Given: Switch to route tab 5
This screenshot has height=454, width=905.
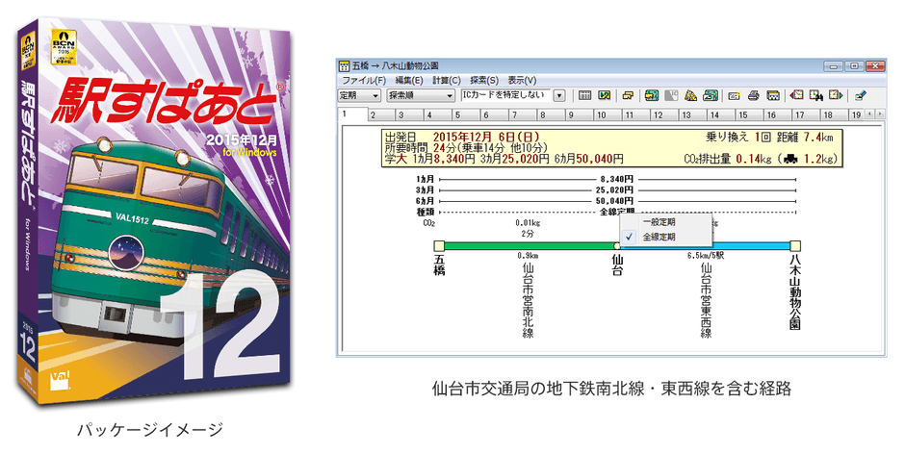Looking at the screenshot, I should [x=466, y=115].
